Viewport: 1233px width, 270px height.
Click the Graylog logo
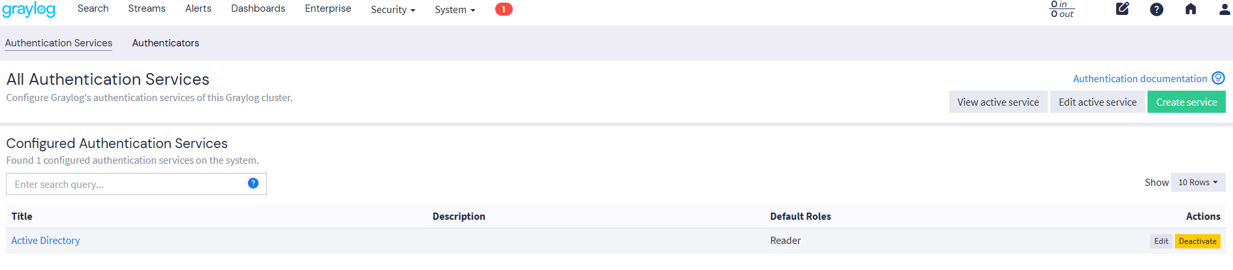[29, 9]
